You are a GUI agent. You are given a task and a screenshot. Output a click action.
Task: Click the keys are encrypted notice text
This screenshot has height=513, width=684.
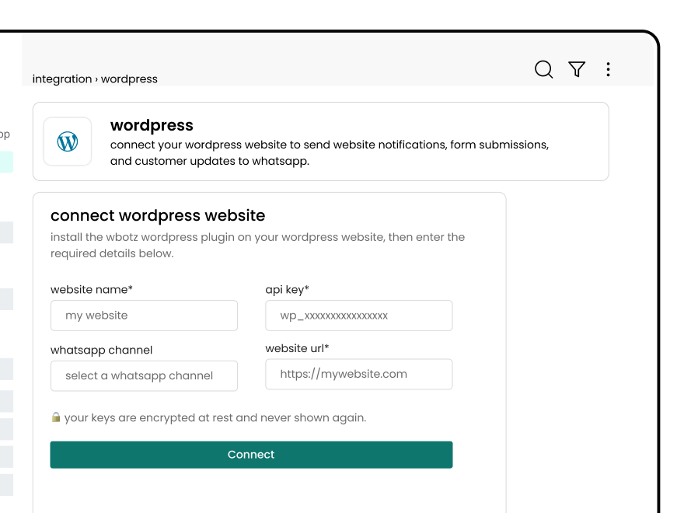[215, 418]
